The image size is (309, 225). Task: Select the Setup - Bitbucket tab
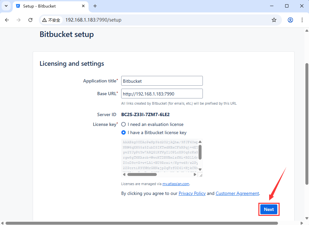tap(51, 6)
